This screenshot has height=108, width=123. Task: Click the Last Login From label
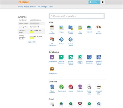pos(24,27)
